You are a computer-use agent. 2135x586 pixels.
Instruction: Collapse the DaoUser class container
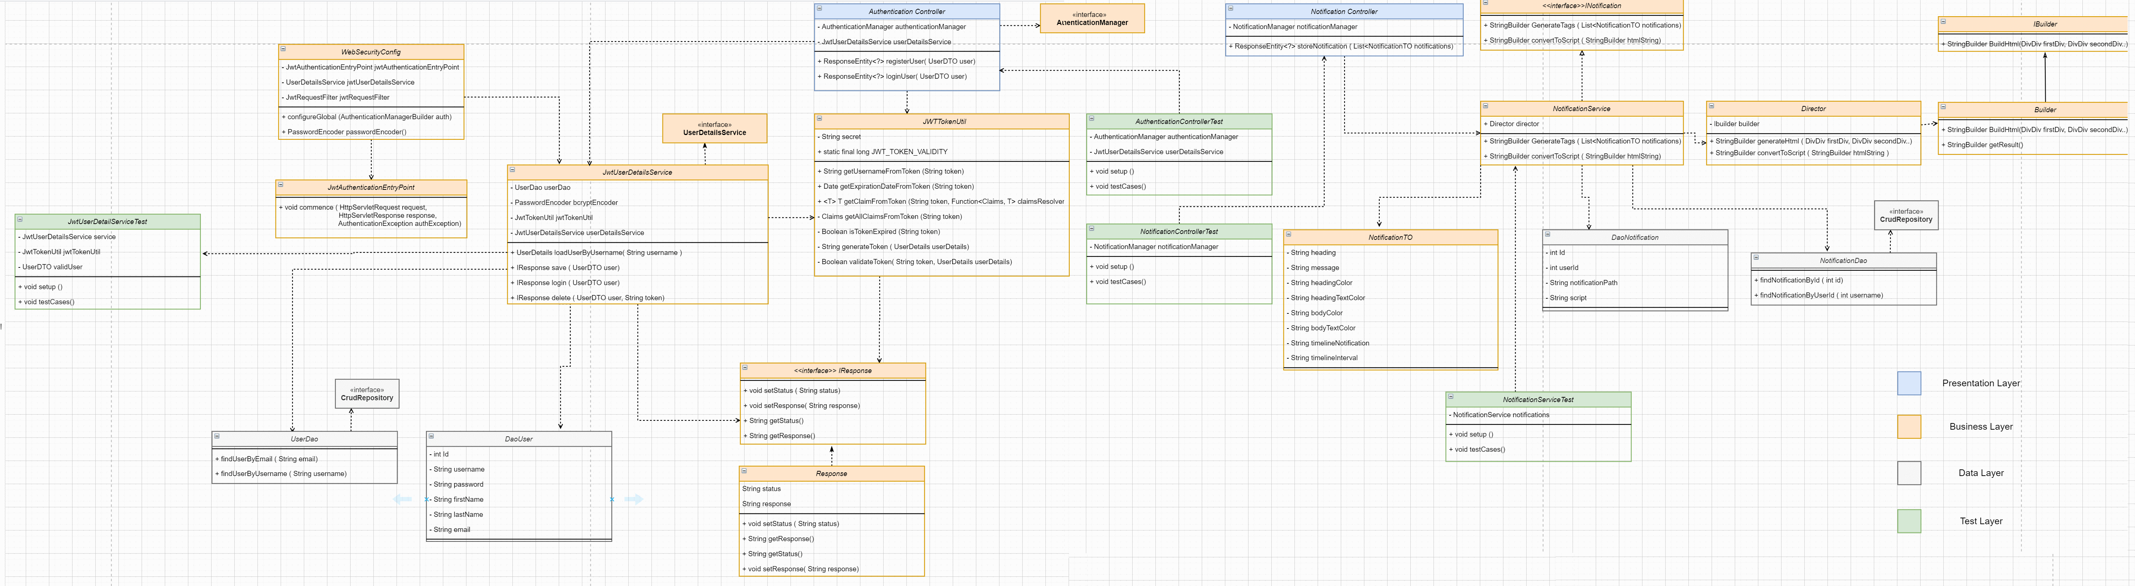point(431,436)
